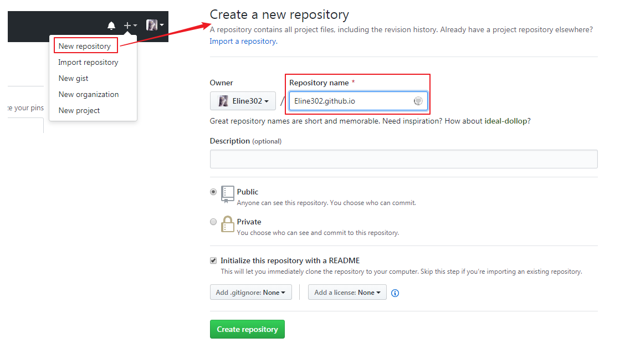Screen dimensions: 635x348
Task: Expand the Add .gitignore dropdown
Action: [x=250, y=293]
